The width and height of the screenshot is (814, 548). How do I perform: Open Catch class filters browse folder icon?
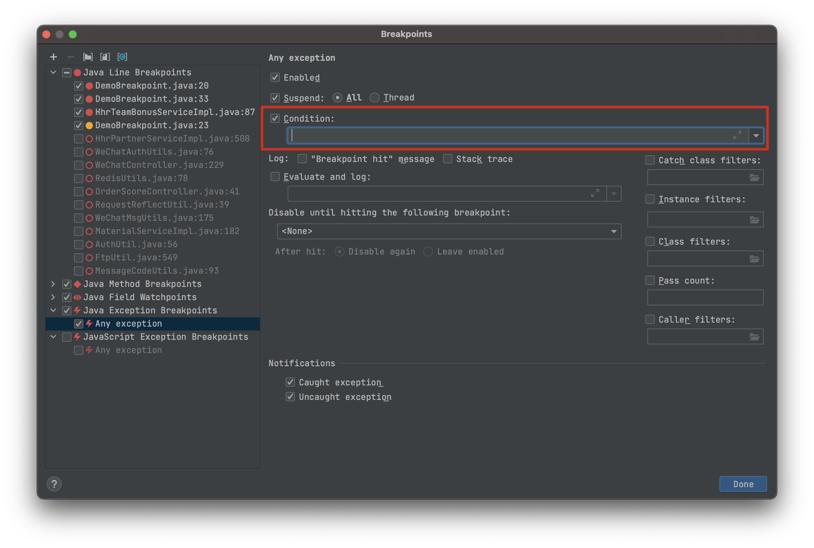click(754, 177)
